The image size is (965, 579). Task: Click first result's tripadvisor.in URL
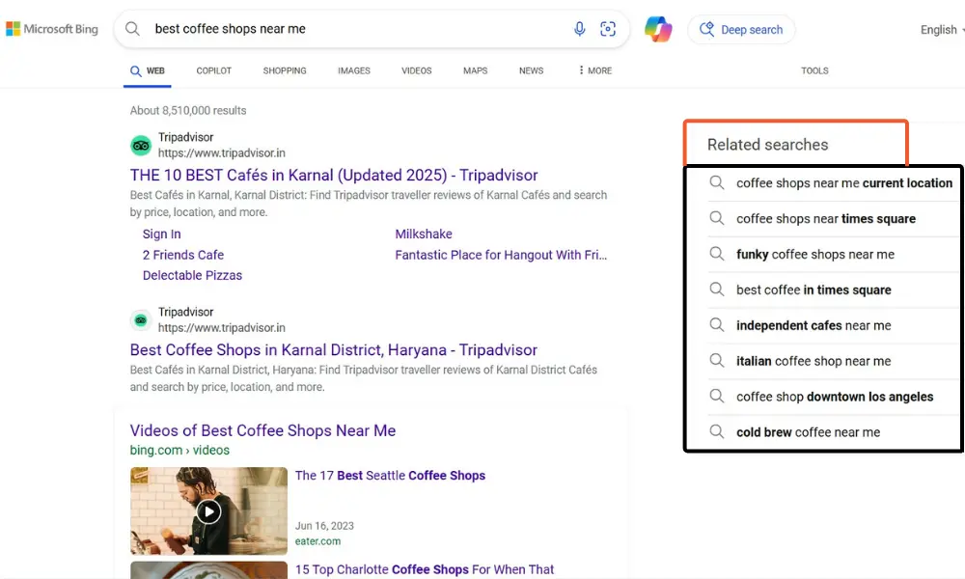[x=222, y=153]
